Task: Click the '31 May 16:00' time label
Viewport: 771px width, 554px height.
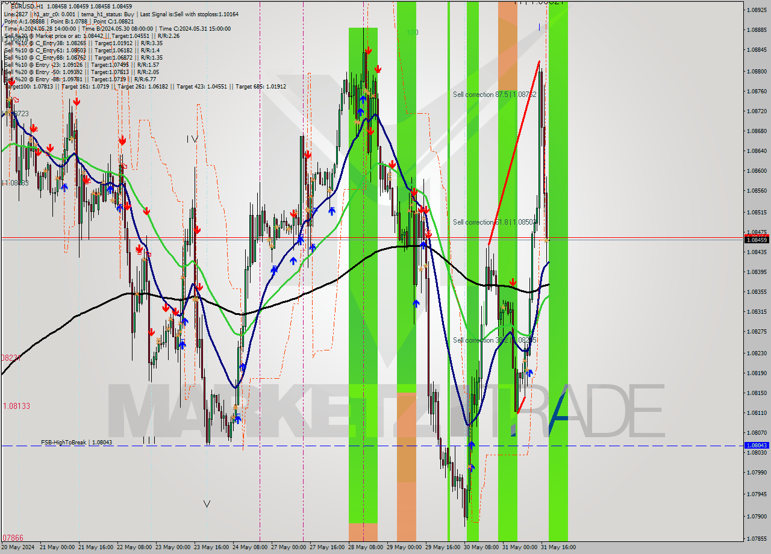Action: pyautogui.click(x=558, y=547)
